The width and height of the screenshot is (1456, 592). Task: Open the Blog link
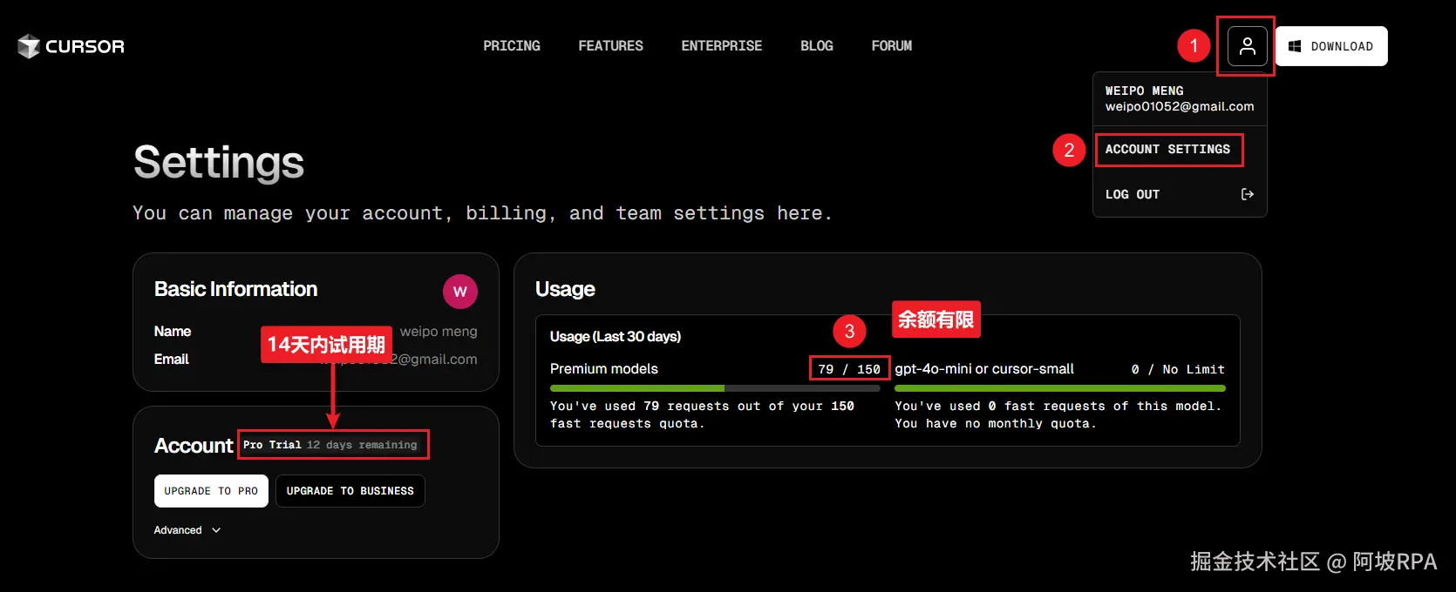coord(817,46)
